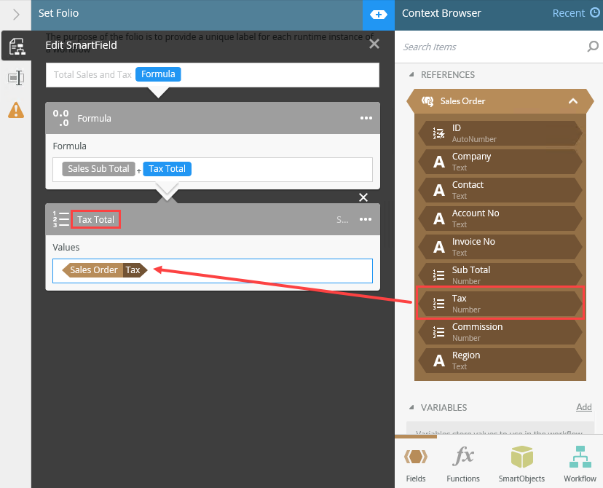This screenshot has width=603, height=488.
Task: Open the workflow properties sidebar icon
Action: 17,46
